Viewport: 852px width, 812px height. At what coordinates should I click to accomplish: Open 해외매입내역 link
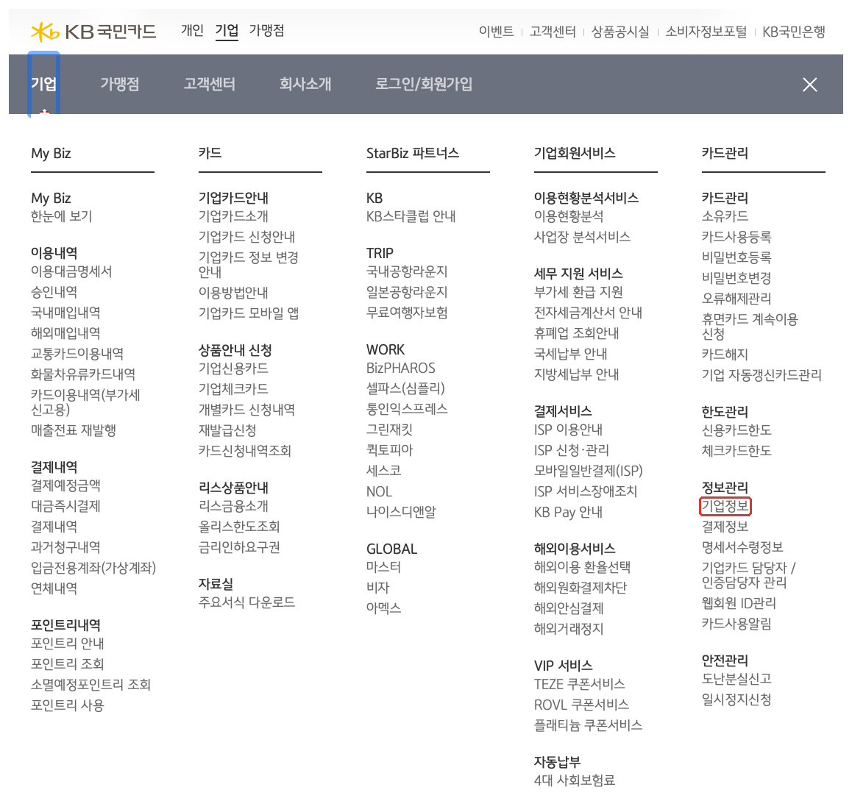(65, 333)
